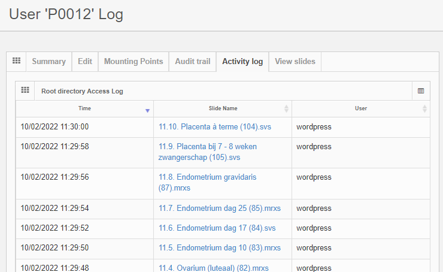Switch to the View slides tab
Screen dimensions: 443x272
(x=295, y=62)
